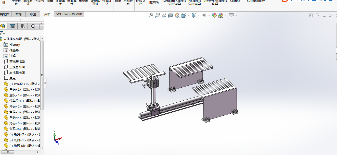Select the 右视基准面 plane

click(x=17, y=73)
